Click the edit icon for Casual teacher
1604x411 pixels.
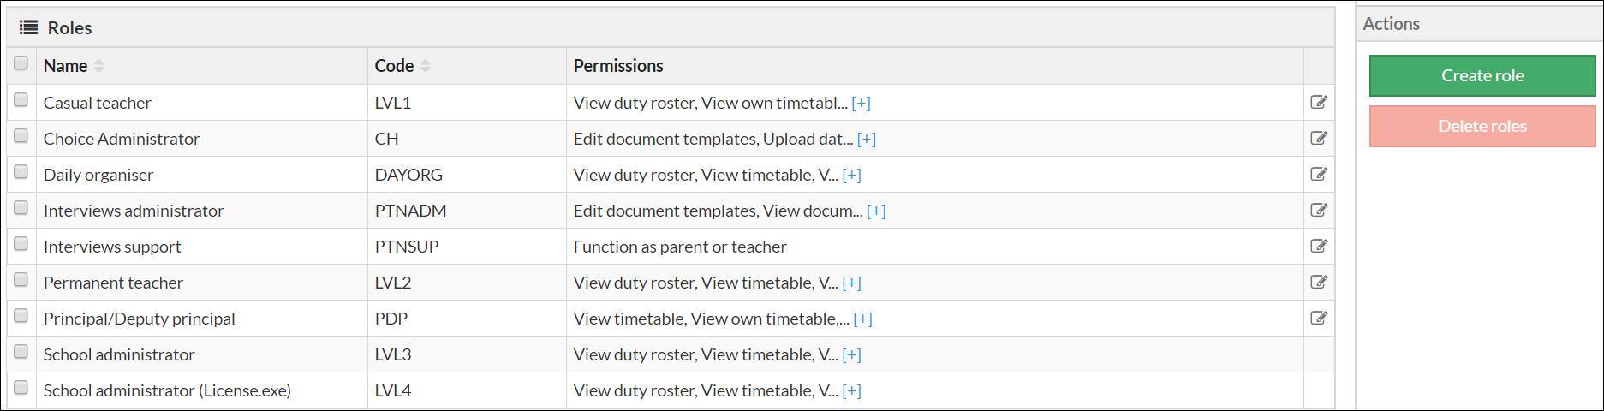click(x=1318, y=103)
